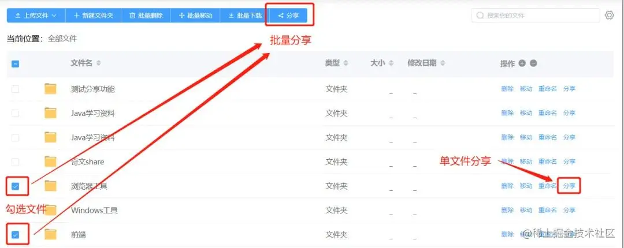This screenshot has height=248, width=624.
Task: Expand the 上传文件 upload dropdown
Action: 36,16
